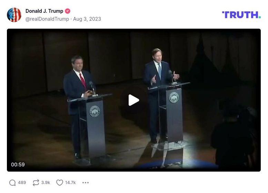Like the post with the heart icon
This screenshot has height=193, width=268.
tap(59, 183)
